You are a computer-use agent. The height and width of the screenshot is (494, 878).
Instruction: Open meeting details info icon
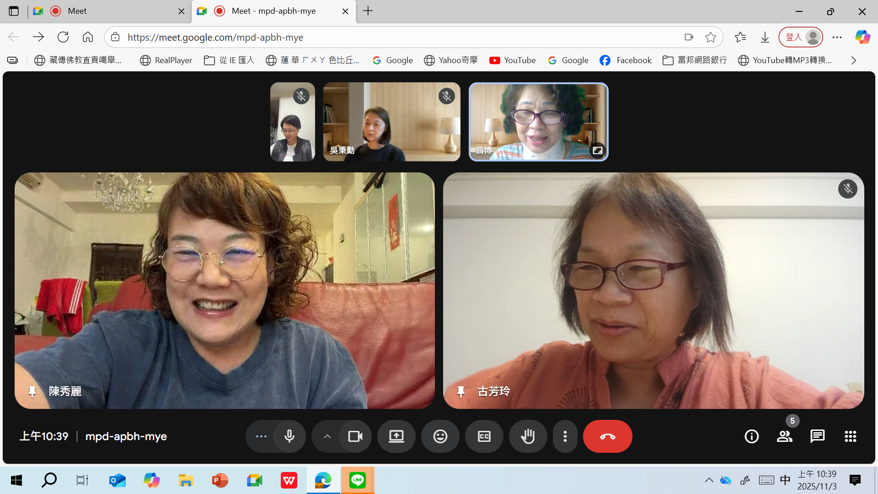point(751,436)
